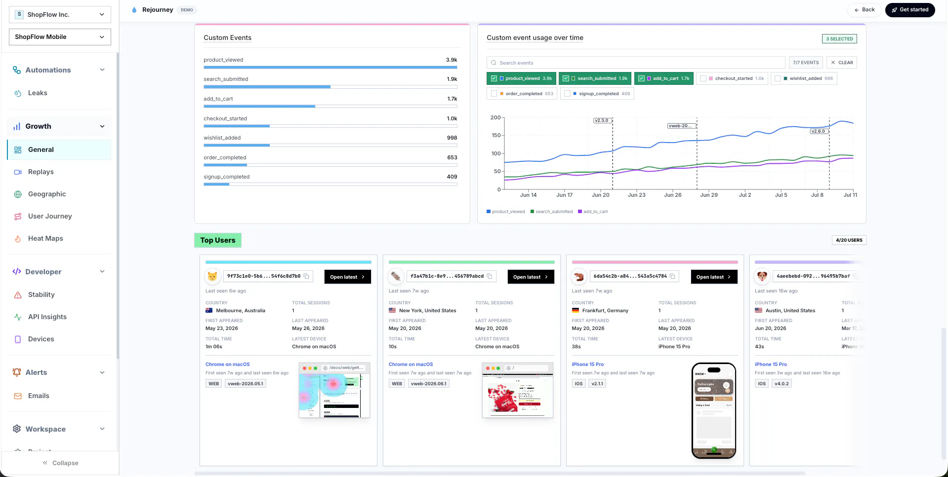Copy user ID f3a47b1c-8e9...456789abcd
Viewport: 948px width, 477px height.
[x=490, y=276]
